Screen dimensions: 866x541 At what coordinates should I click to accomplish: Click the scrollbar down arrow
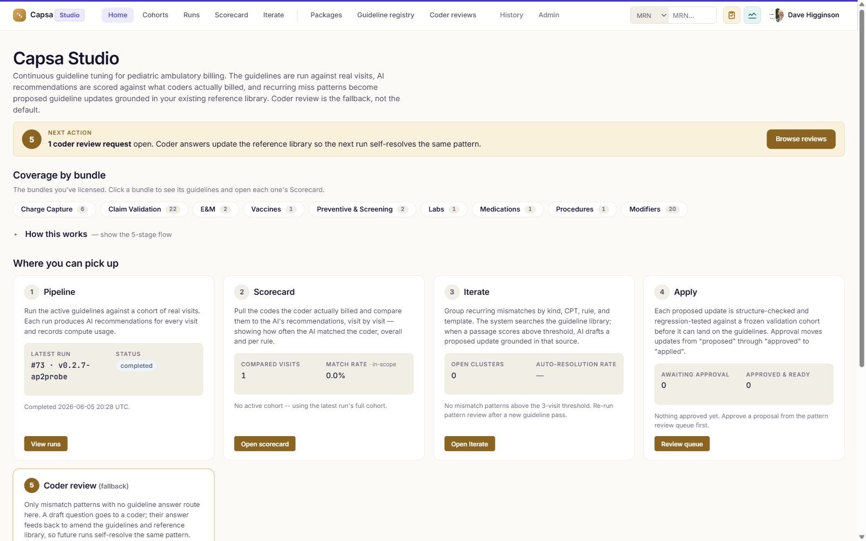(x=862, y=537)
